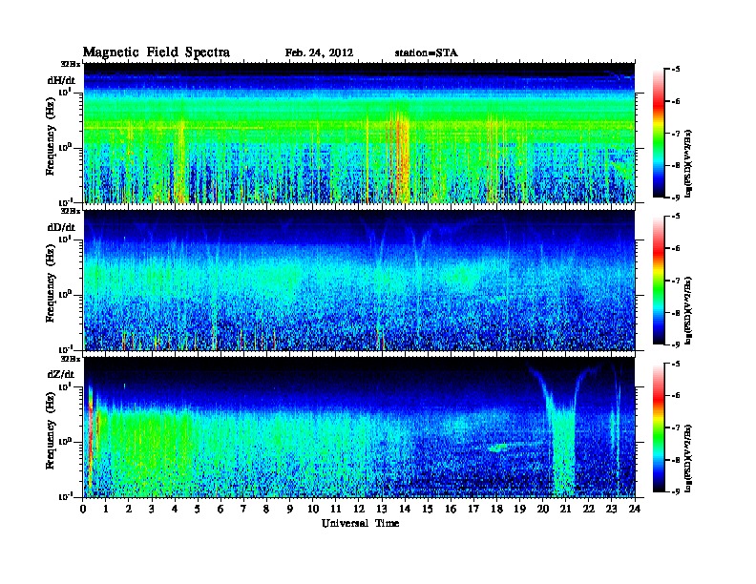
Task: Click the -9 tick on dZ/dt color scale
Action: point(677,491)
